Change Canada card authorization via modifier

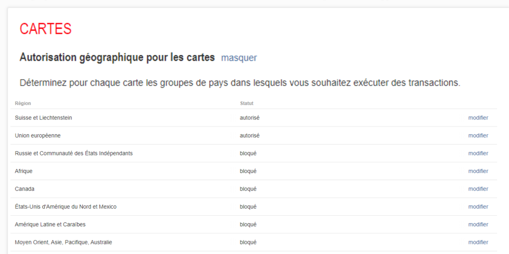(x=478, y=189)
